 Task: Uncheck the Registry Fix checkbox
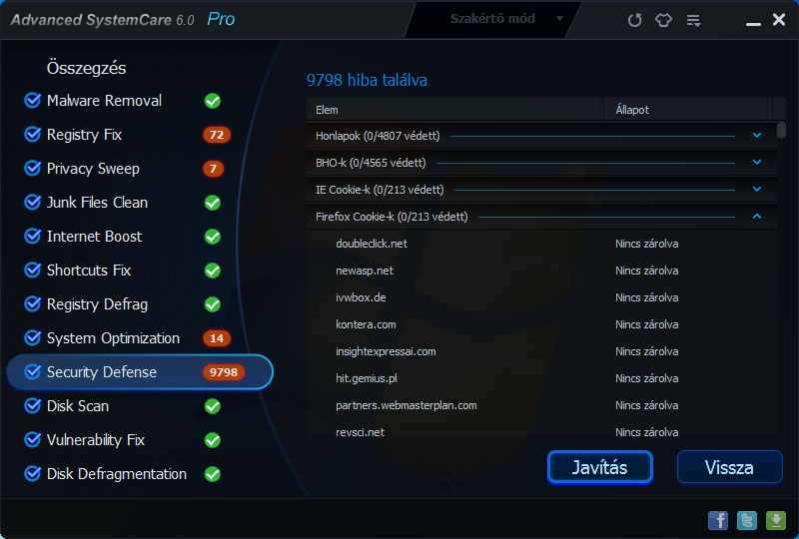click(x=33, y=135)
